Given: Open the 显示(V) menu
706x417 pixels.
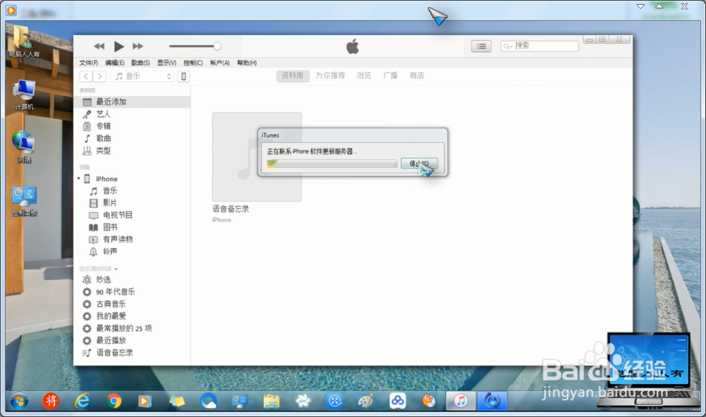Looking at the screenshot, I should [167, 63].
